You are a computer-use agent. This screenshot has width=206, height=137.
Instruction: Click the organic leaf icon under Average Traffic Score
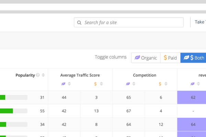tap(63, 84)
